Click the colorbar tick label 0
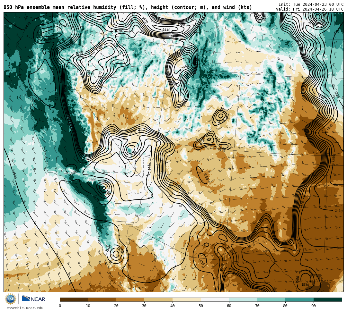Screen dimensions: 347x312 60,306
